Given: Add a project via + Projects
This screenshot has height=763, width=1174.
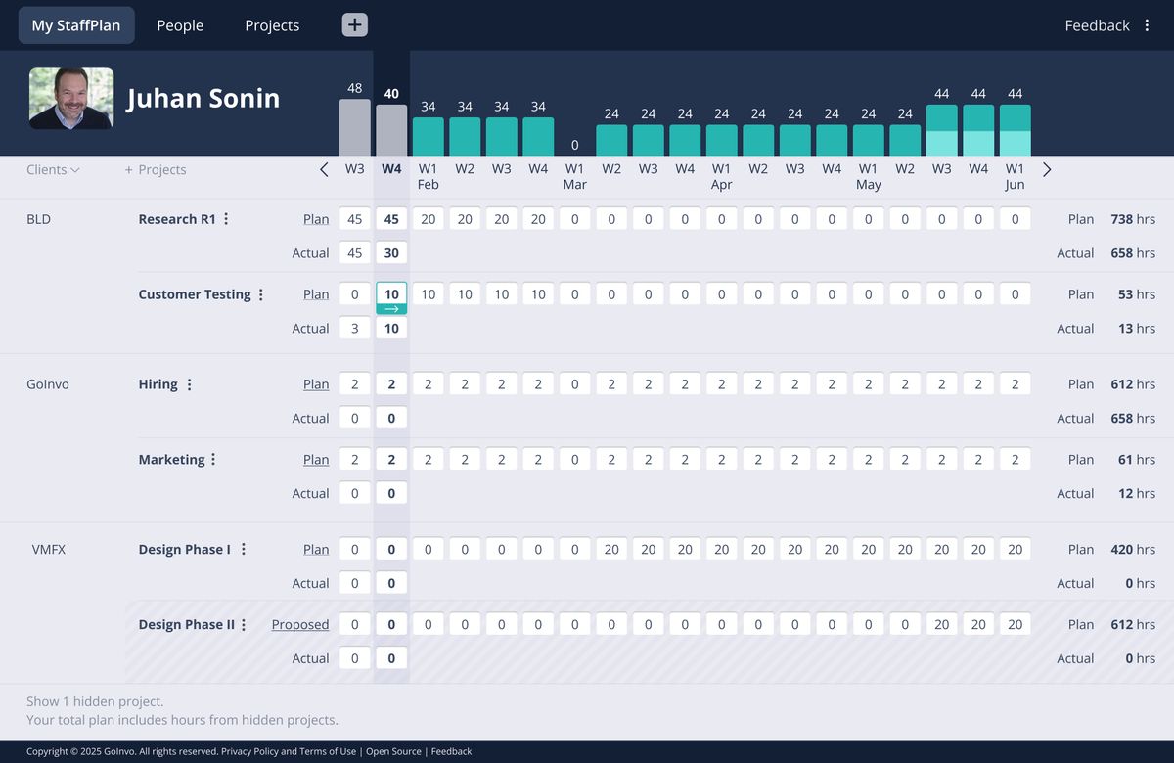Looking at the screenshot, I should (x=156, y=169).
